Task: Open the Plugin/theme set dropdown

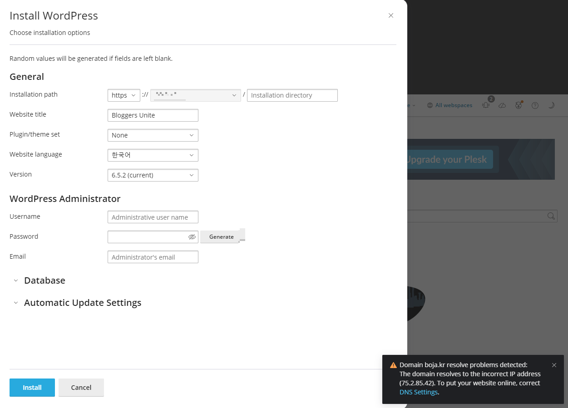Action: click(x=153, y=135)
